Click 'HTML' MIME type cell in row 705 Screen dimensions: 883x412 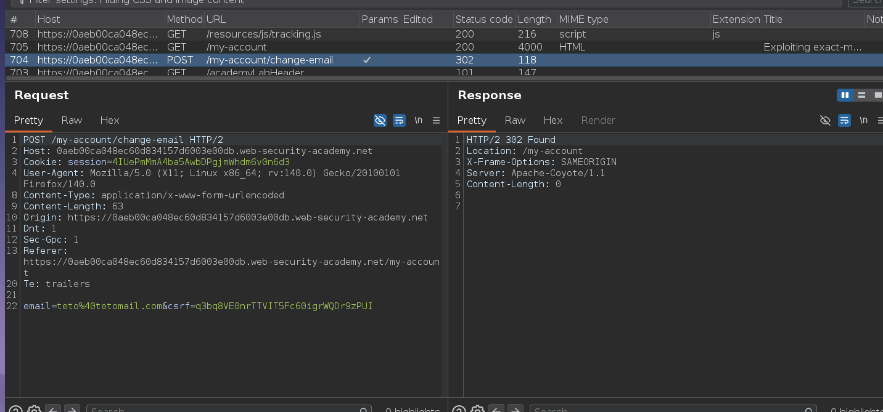(572, 47)
